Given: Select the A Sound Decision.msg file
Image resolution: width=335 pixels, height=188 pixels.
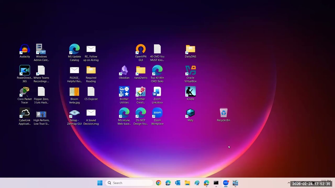Looking at the screenshot, I should click(x=91, y=117).
